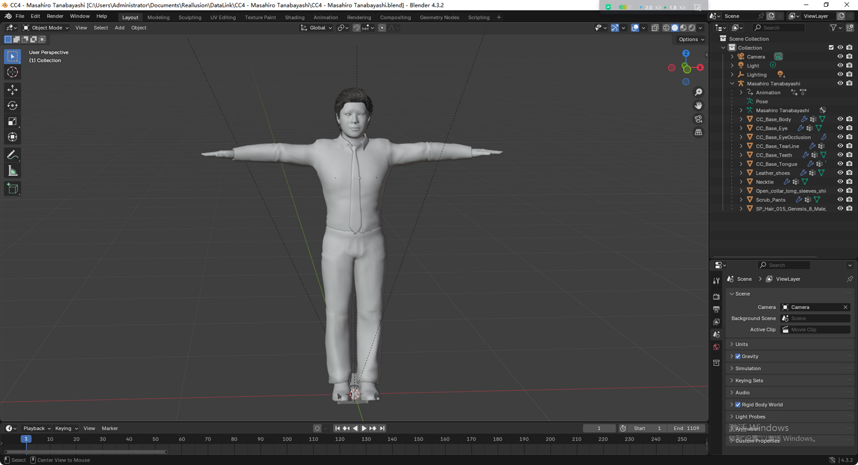Click the zoom magnifier viewport icon

pos(698,92)
